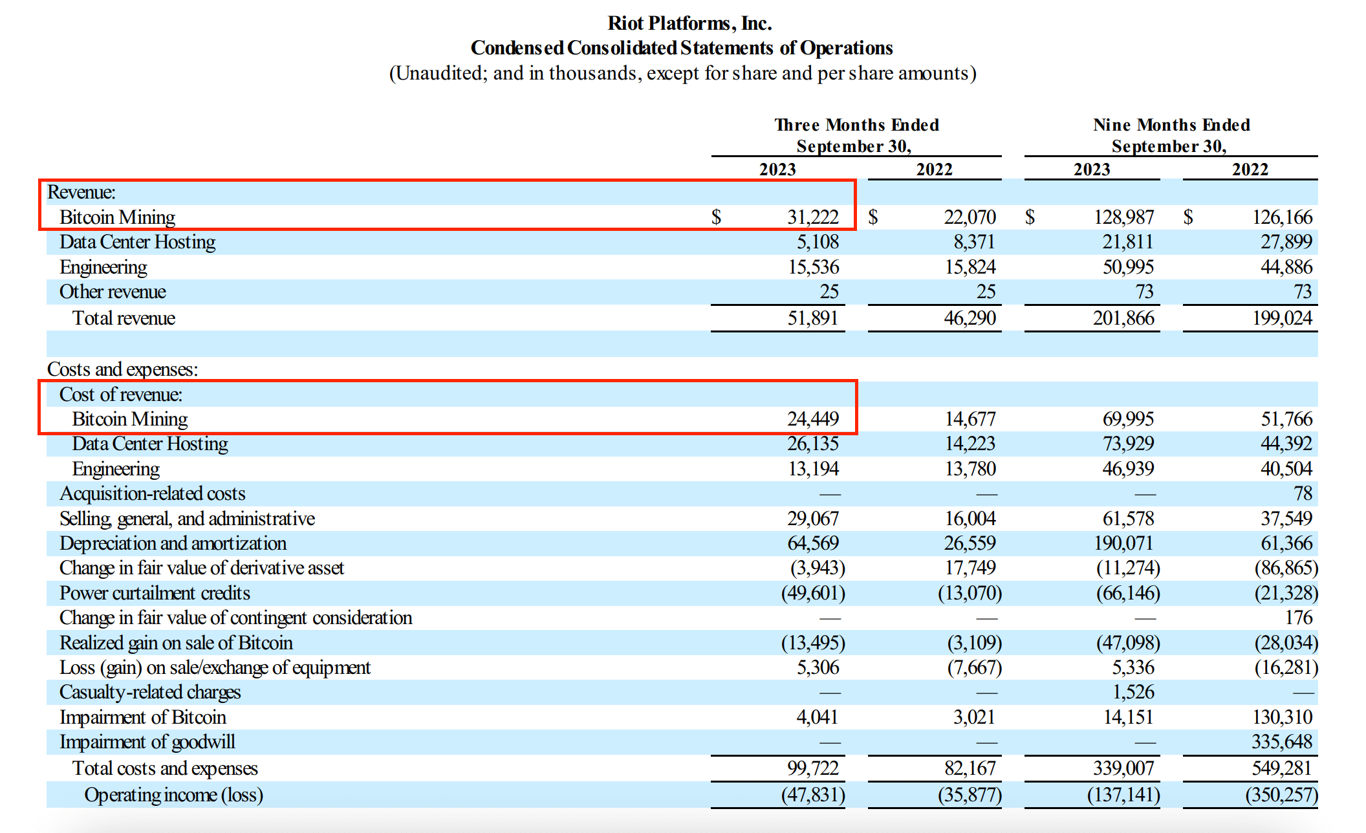Click Total revenue value 51,891
This screenshot has width=1366, height=833.
812,318
